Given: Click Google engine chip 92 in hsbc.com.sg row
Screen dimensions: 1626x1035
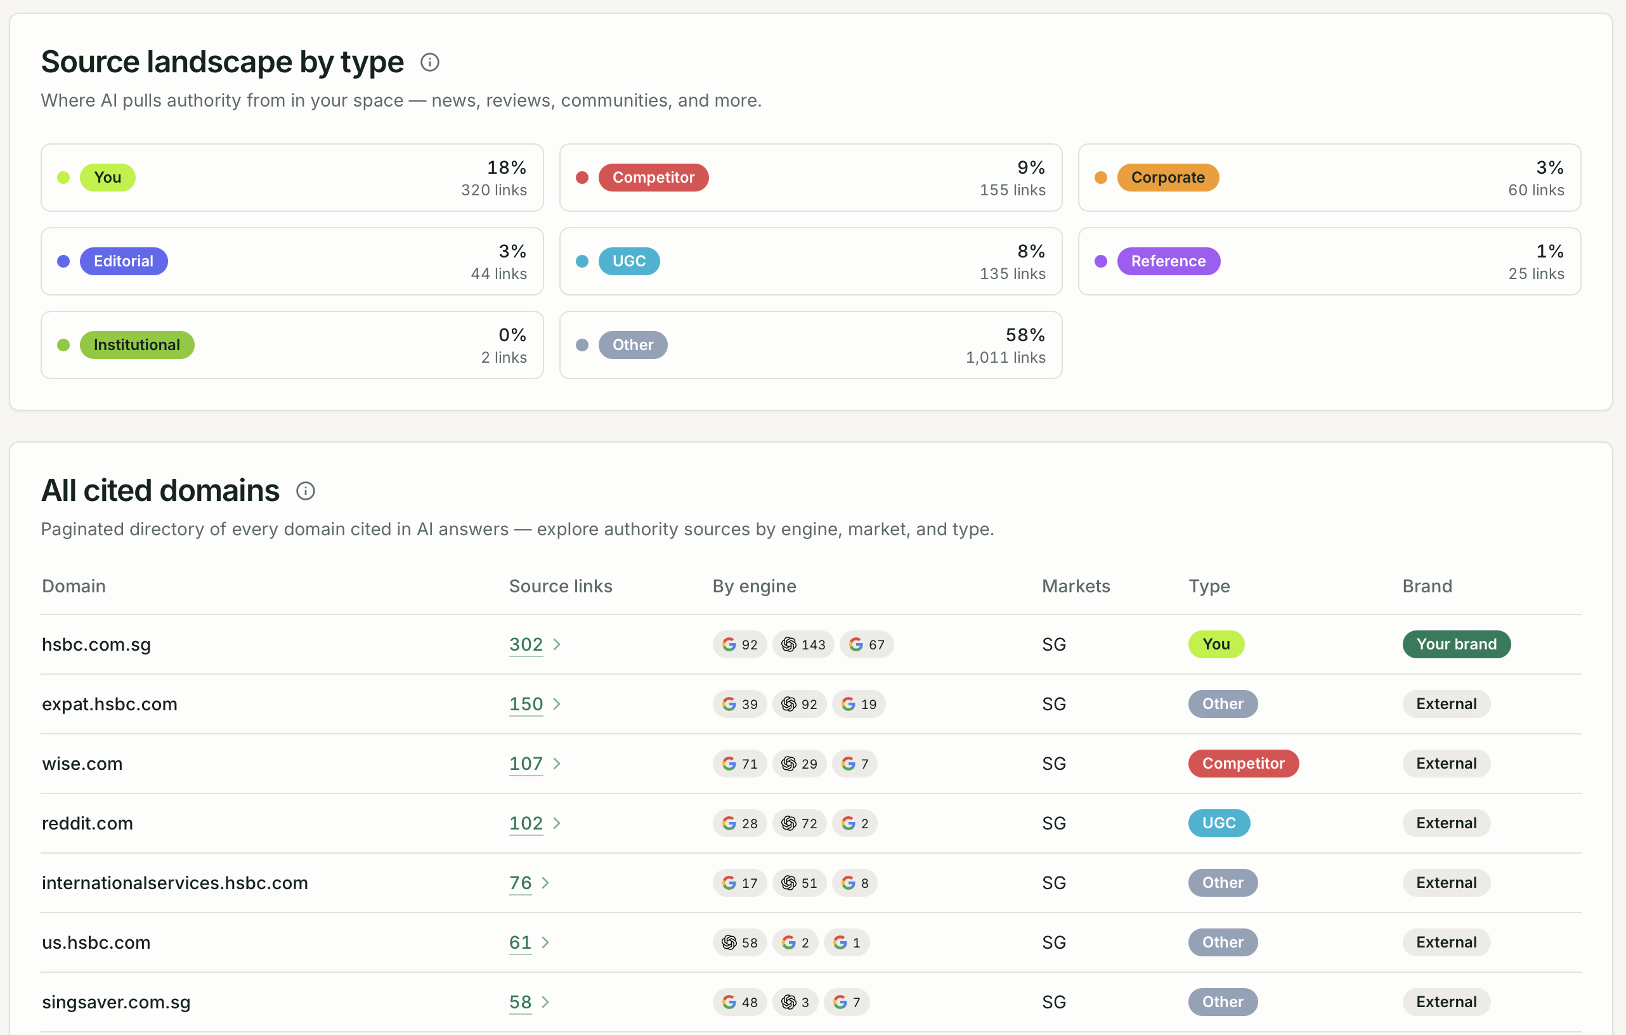Looking at the screenshot, I should pos(739,644).
